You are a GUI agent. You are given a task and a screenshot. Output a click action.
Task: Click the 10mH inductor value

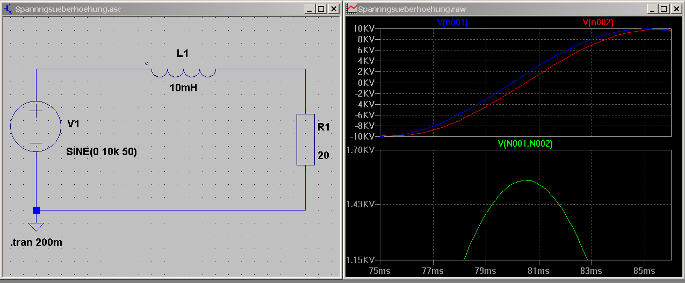tap(183, 88)
